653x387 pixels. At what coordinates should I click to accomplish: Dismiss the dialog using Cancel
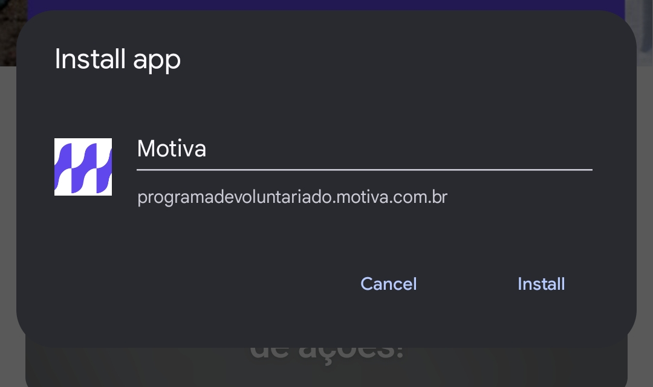388,284
